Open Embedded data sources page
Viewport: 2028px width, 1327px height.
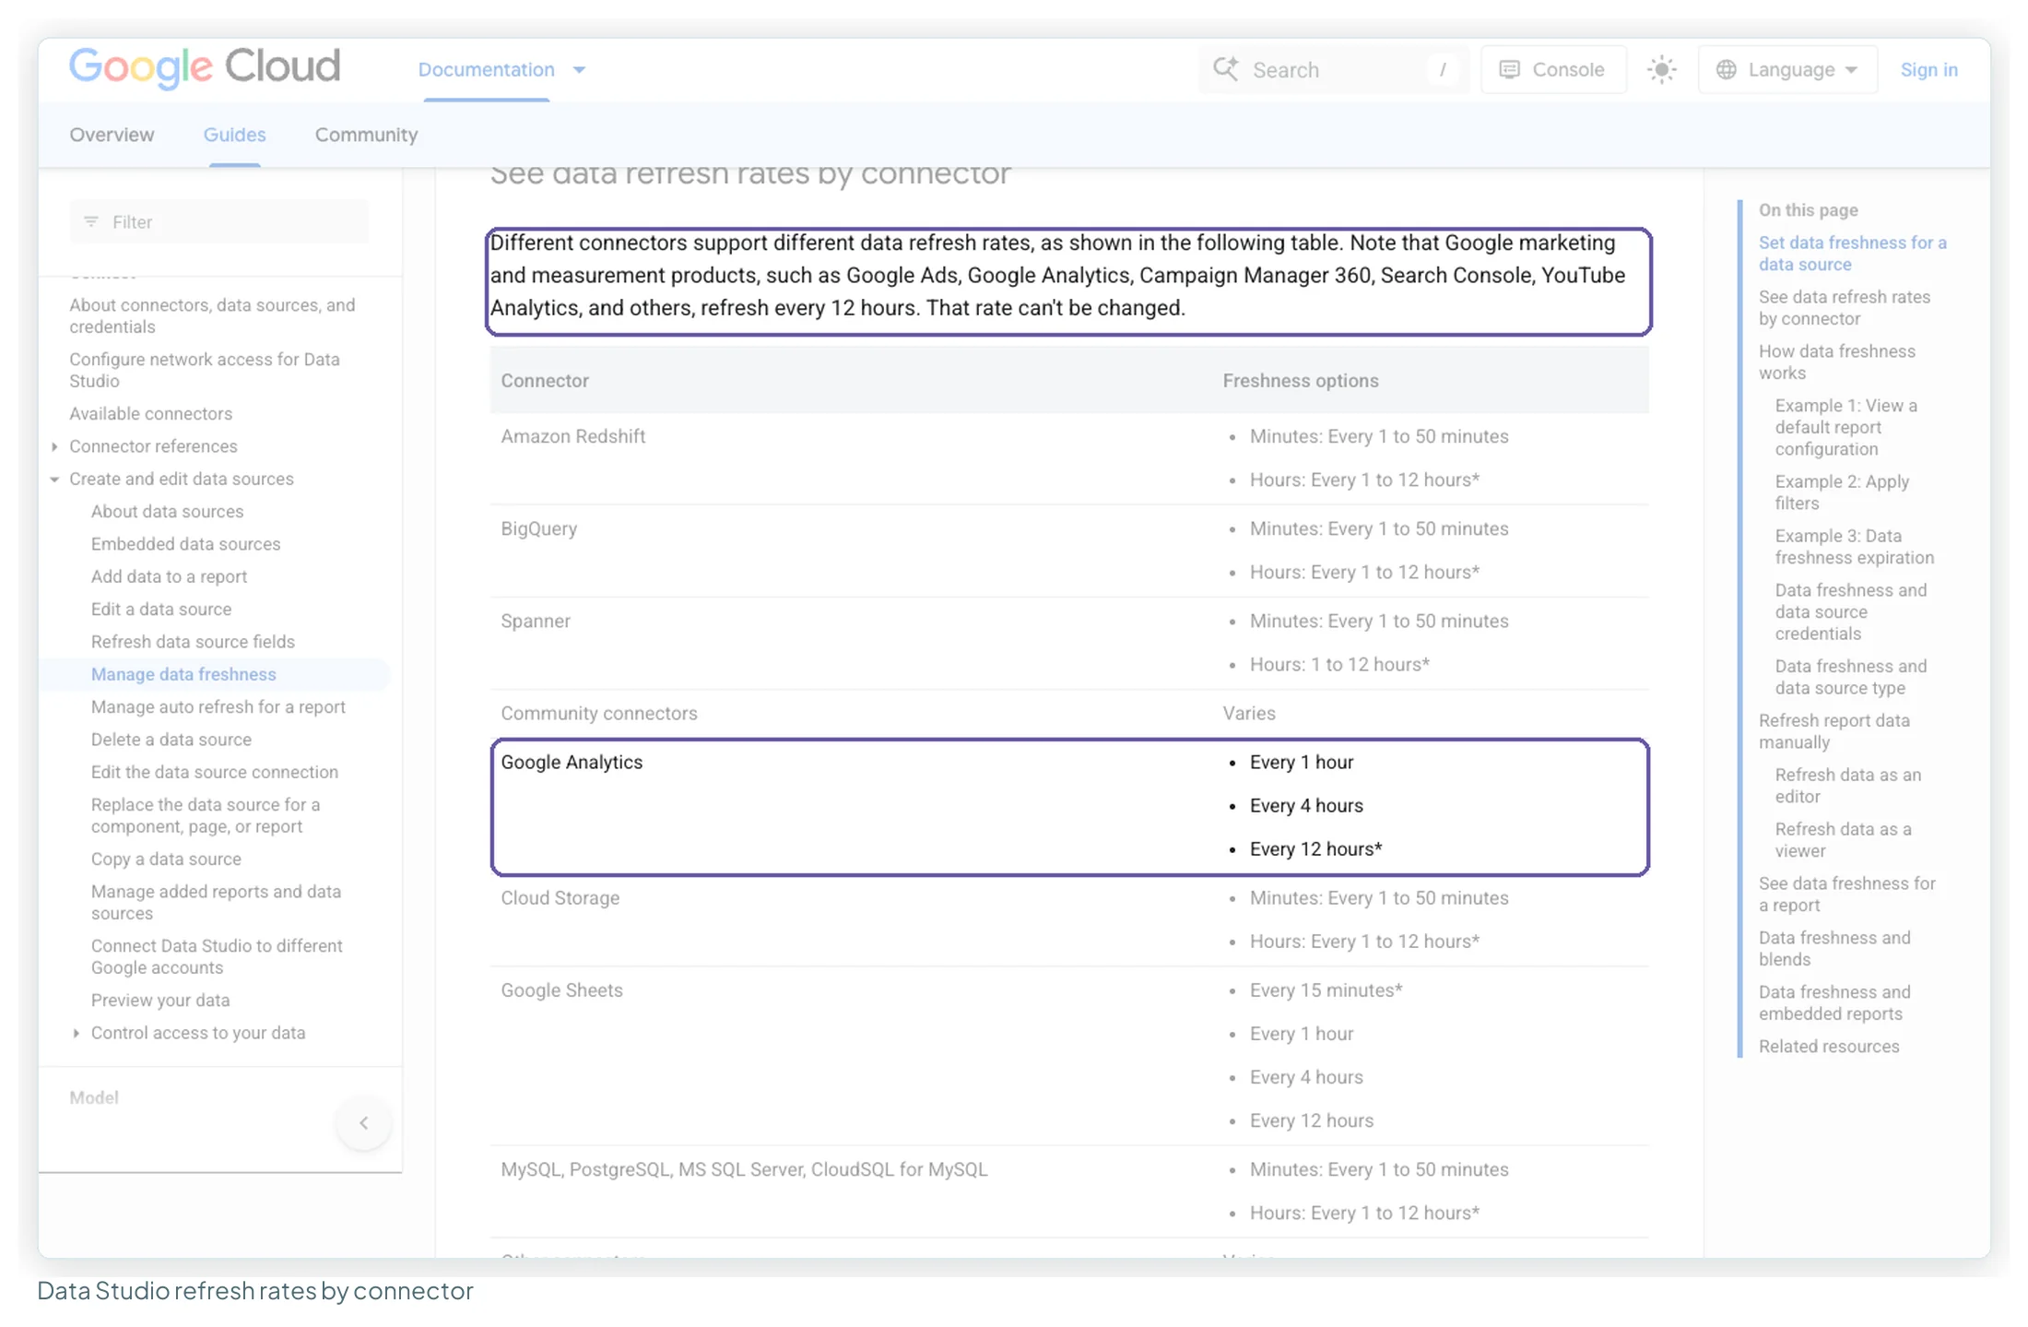[x=185, y=543]
